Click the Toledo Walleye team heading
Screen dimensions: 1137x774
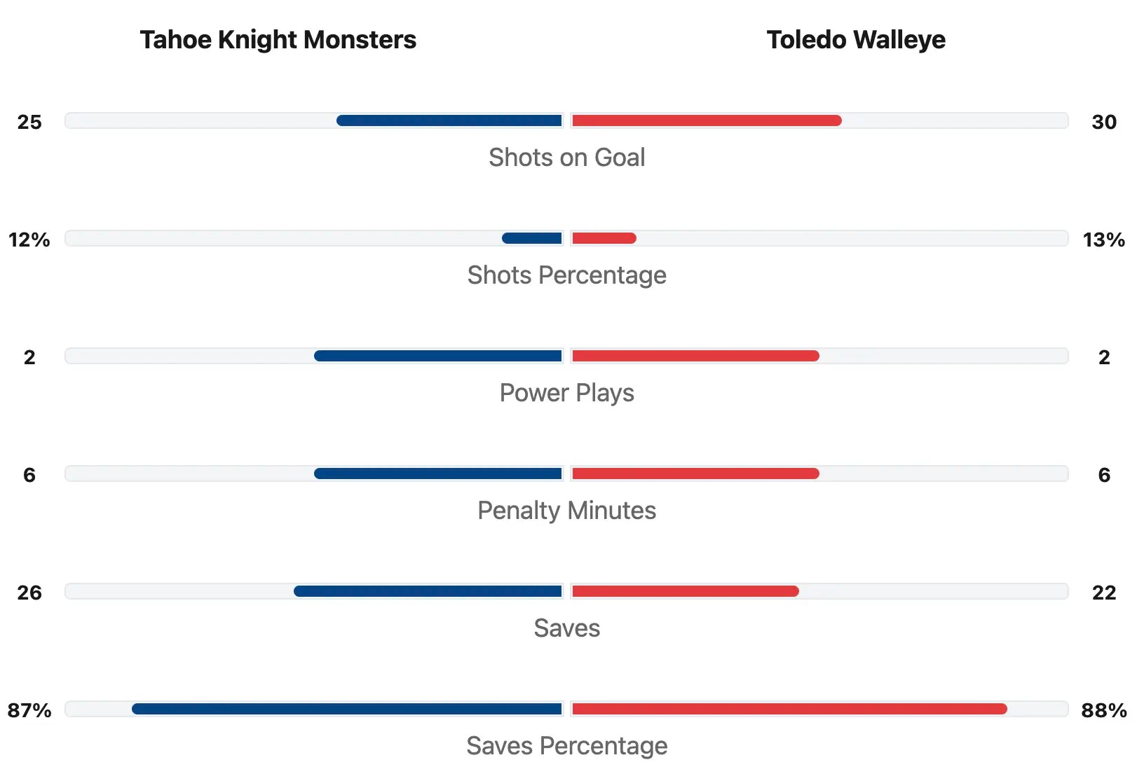pyautogui.click(x=855, y=40)
